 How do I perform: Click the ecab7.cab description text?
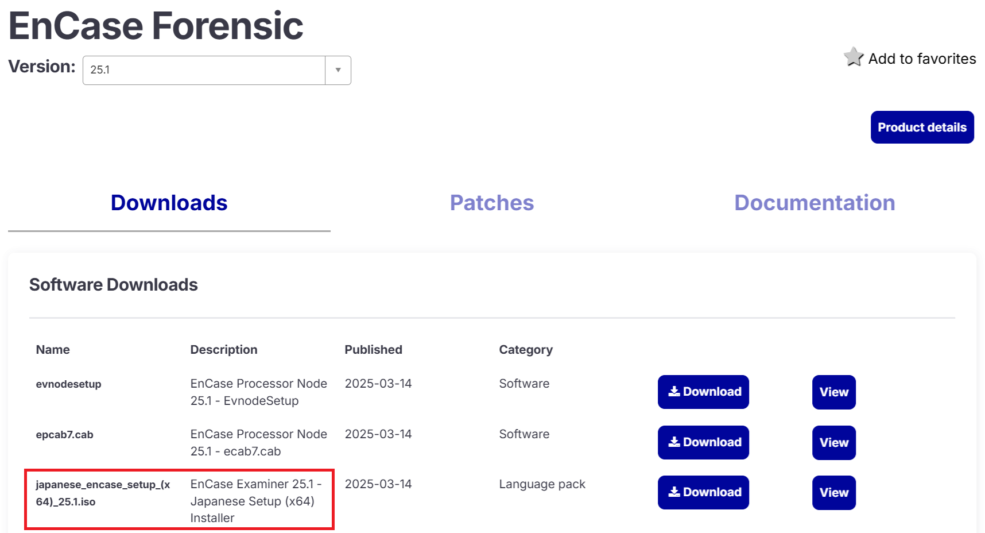click(x=259, y=443)
